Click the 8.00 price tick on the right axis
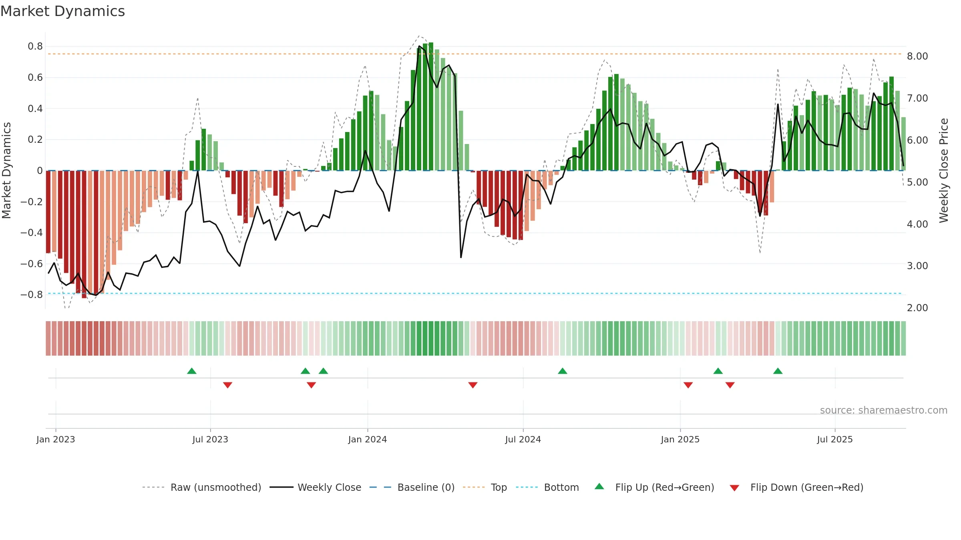 pyautogui.click(x=917, y=56)
